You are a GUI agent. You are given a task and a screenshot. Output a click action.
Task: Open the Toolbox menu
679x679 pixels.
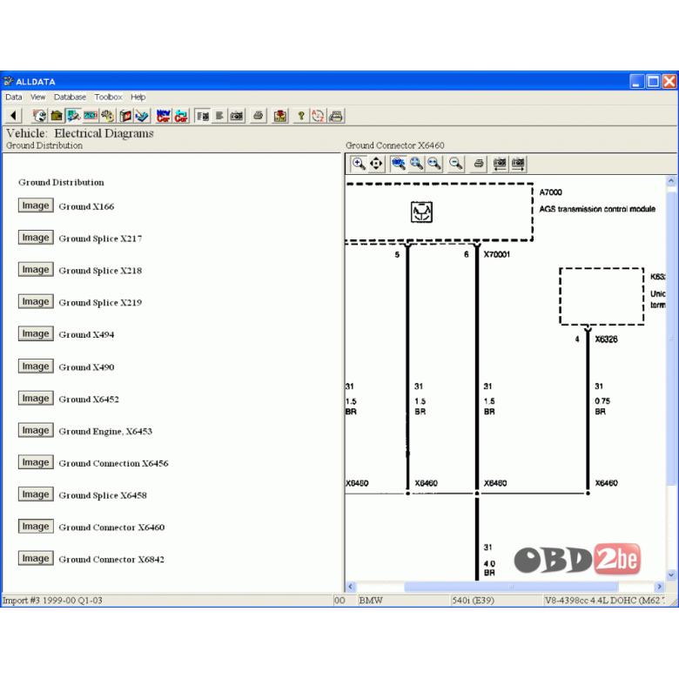coord(108,97)
